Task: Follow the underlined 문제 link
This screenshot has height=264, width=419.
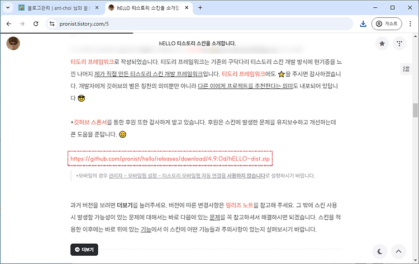Action: pyautogui.click(x=215, y=217)
